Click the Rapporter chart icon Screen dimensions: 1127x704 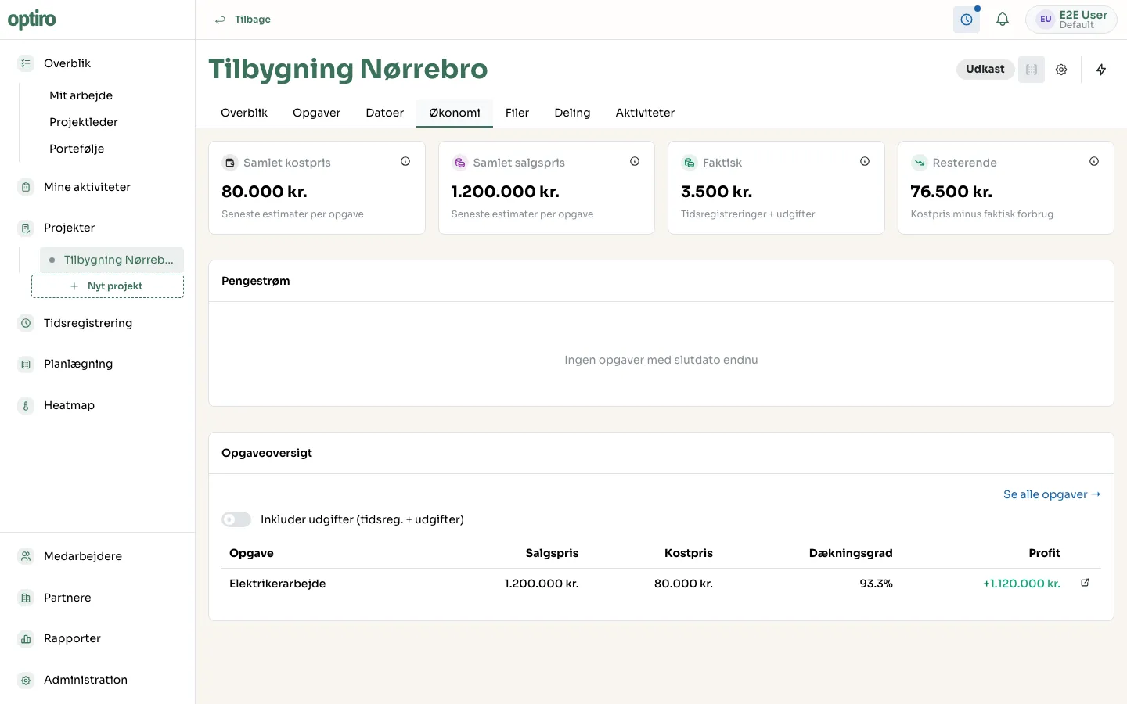[x=26, y=638]
